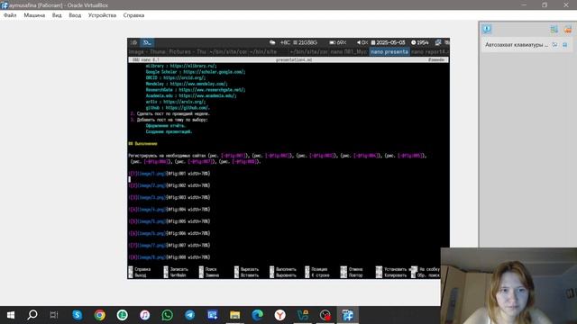The width and height of the screenshot is (577, 324).
Task: Click the Вырезать shortcut in nano footer
Action: point(246,269)
